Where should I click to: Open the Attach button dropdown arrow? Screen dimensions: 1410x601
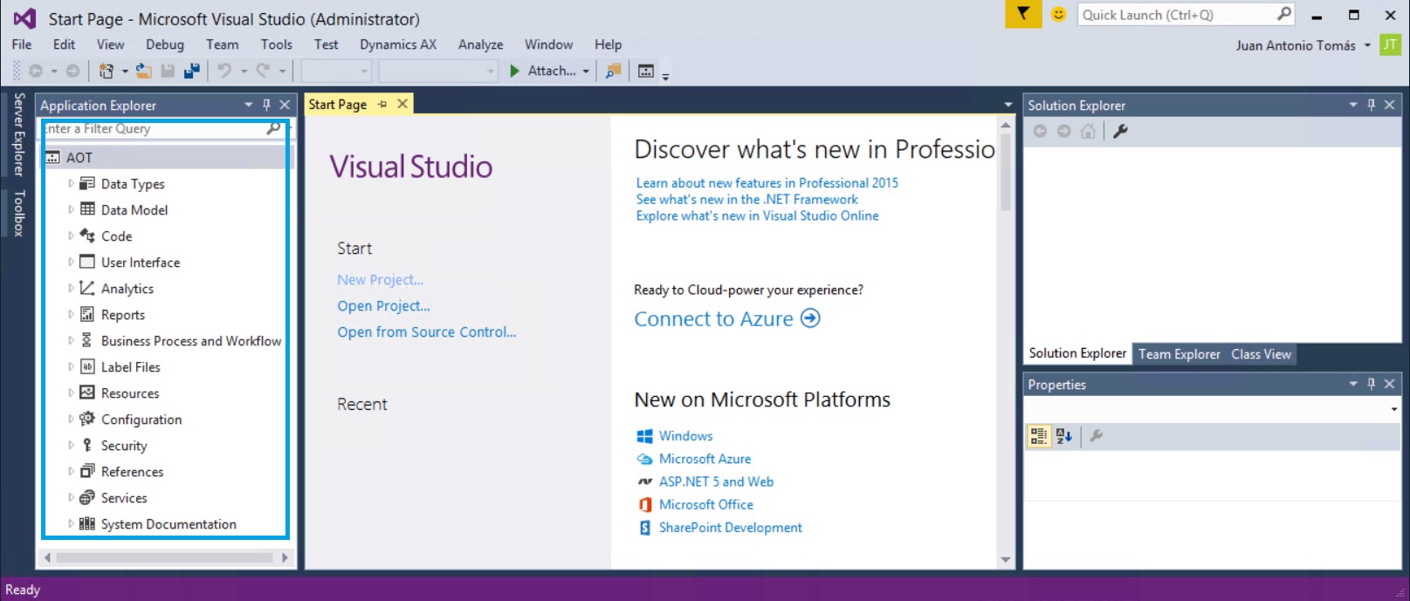(x=586, y=72)
